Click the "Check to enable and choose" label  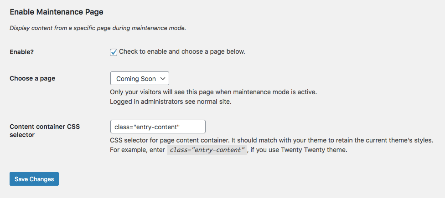tap(182, 51)
